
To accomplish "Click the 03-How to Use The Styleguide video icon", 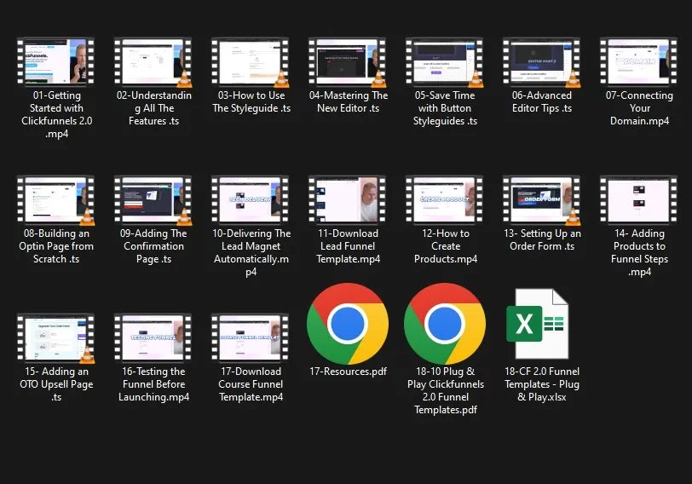I will tap(250, 61).
